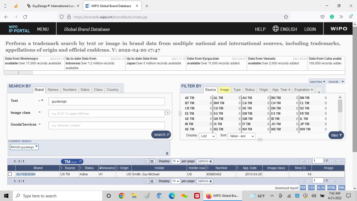The height and width of the screenshot is (201, 357).
Task: Open the GUYDESIGN brand record link
Action: click(26, 174)
